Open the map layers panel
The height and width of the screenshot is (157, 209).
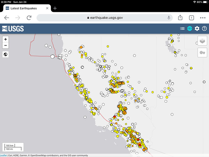[x=202, y=41]
